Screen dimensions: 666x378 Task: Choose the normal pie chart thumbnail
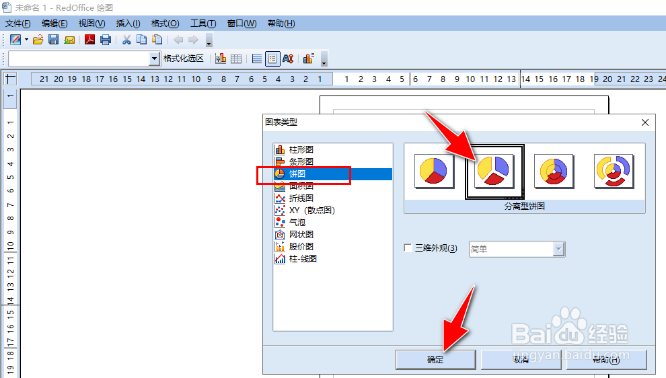(x=434, y=171)
